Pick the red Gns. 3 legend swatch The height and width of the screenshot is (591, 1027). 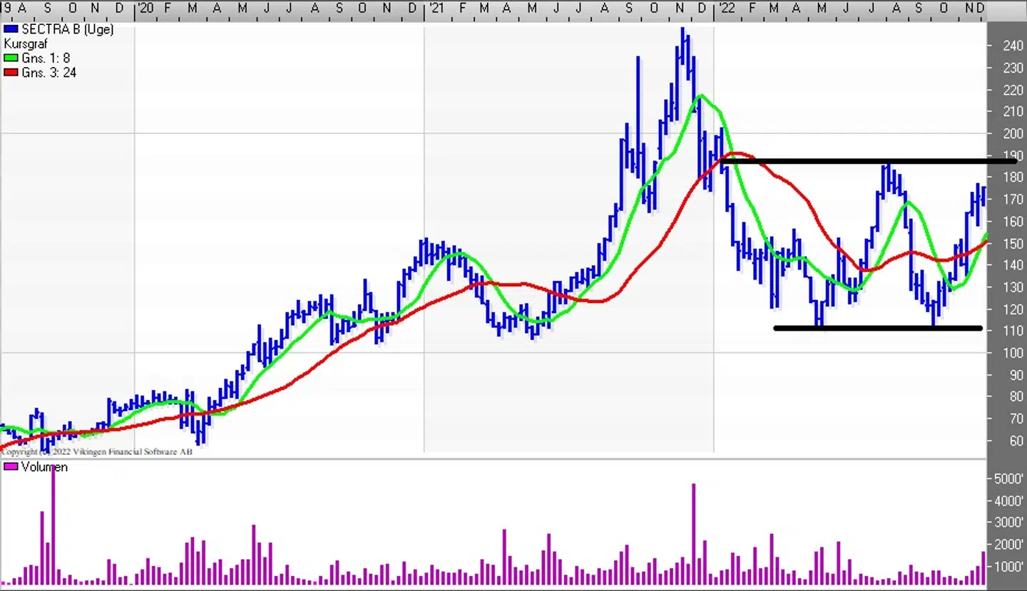pos(11,73)
